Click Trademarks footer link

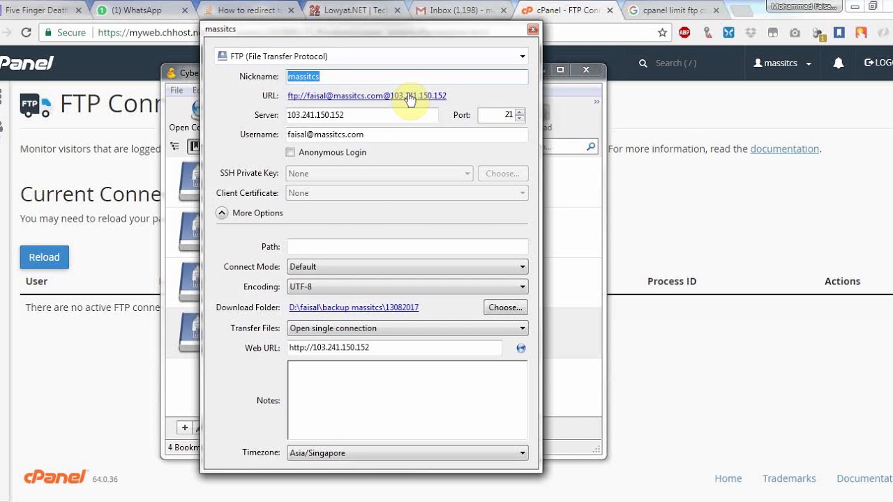click(789, 478)
